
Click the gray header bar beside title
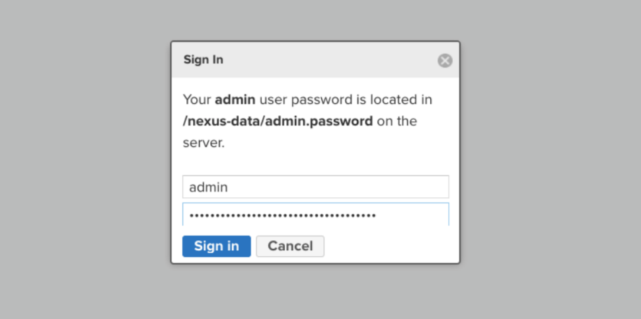[x=327, y=60]
